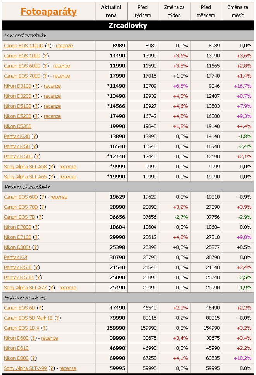The height and width of the screenshot is (375, 256).
Task: Open the help icon beside Canon EOS 5D Mark III
Action: tap(57, 318)
